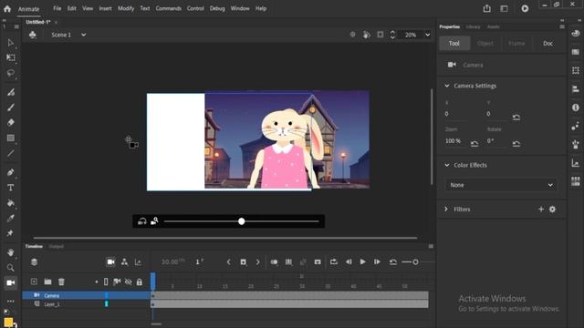Select the Eyedropper tool

click(x=10, y=219)
